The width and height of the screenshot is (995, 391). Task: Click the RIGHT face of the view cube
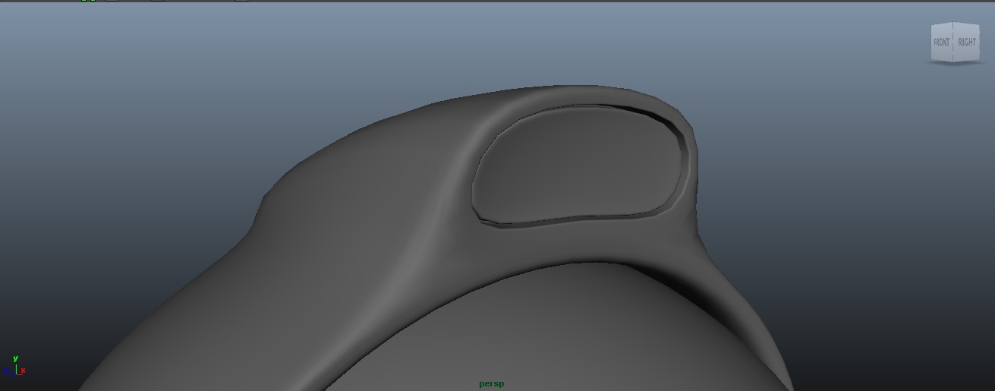pos(967,43)
